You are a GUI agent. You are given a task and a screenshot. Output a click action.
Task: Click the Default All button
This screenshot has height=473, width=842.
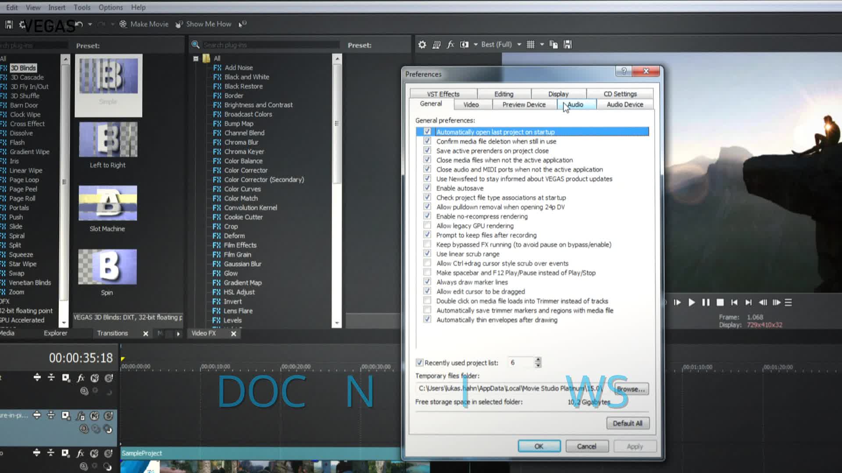pos(627,423)
